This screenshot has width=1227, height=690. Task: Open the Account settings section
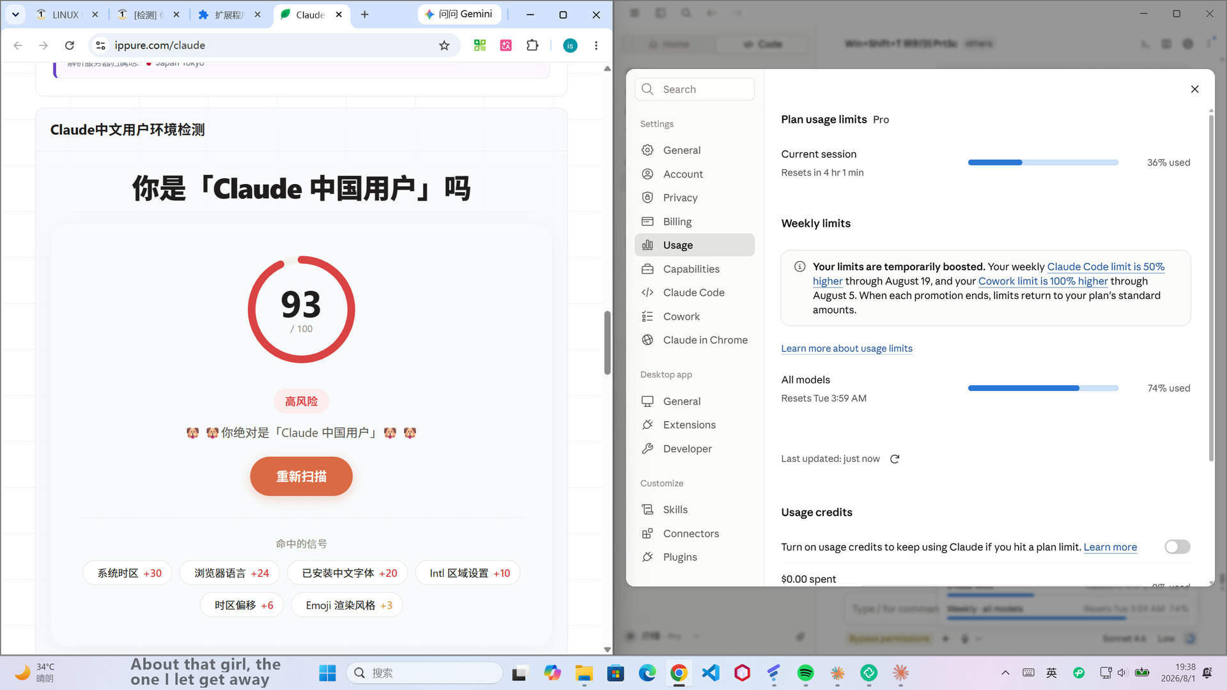695,174
